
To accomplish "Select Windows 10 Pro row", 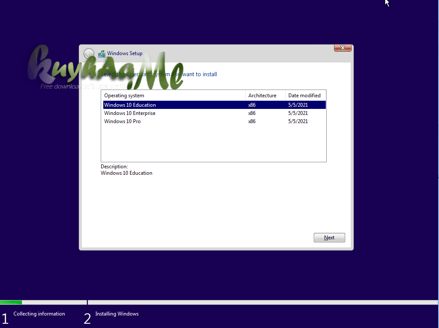I will [x=214, y=121].
